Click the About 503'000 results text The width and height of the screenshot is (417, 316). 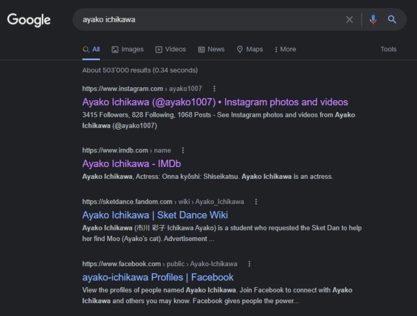tap(140, 70)
